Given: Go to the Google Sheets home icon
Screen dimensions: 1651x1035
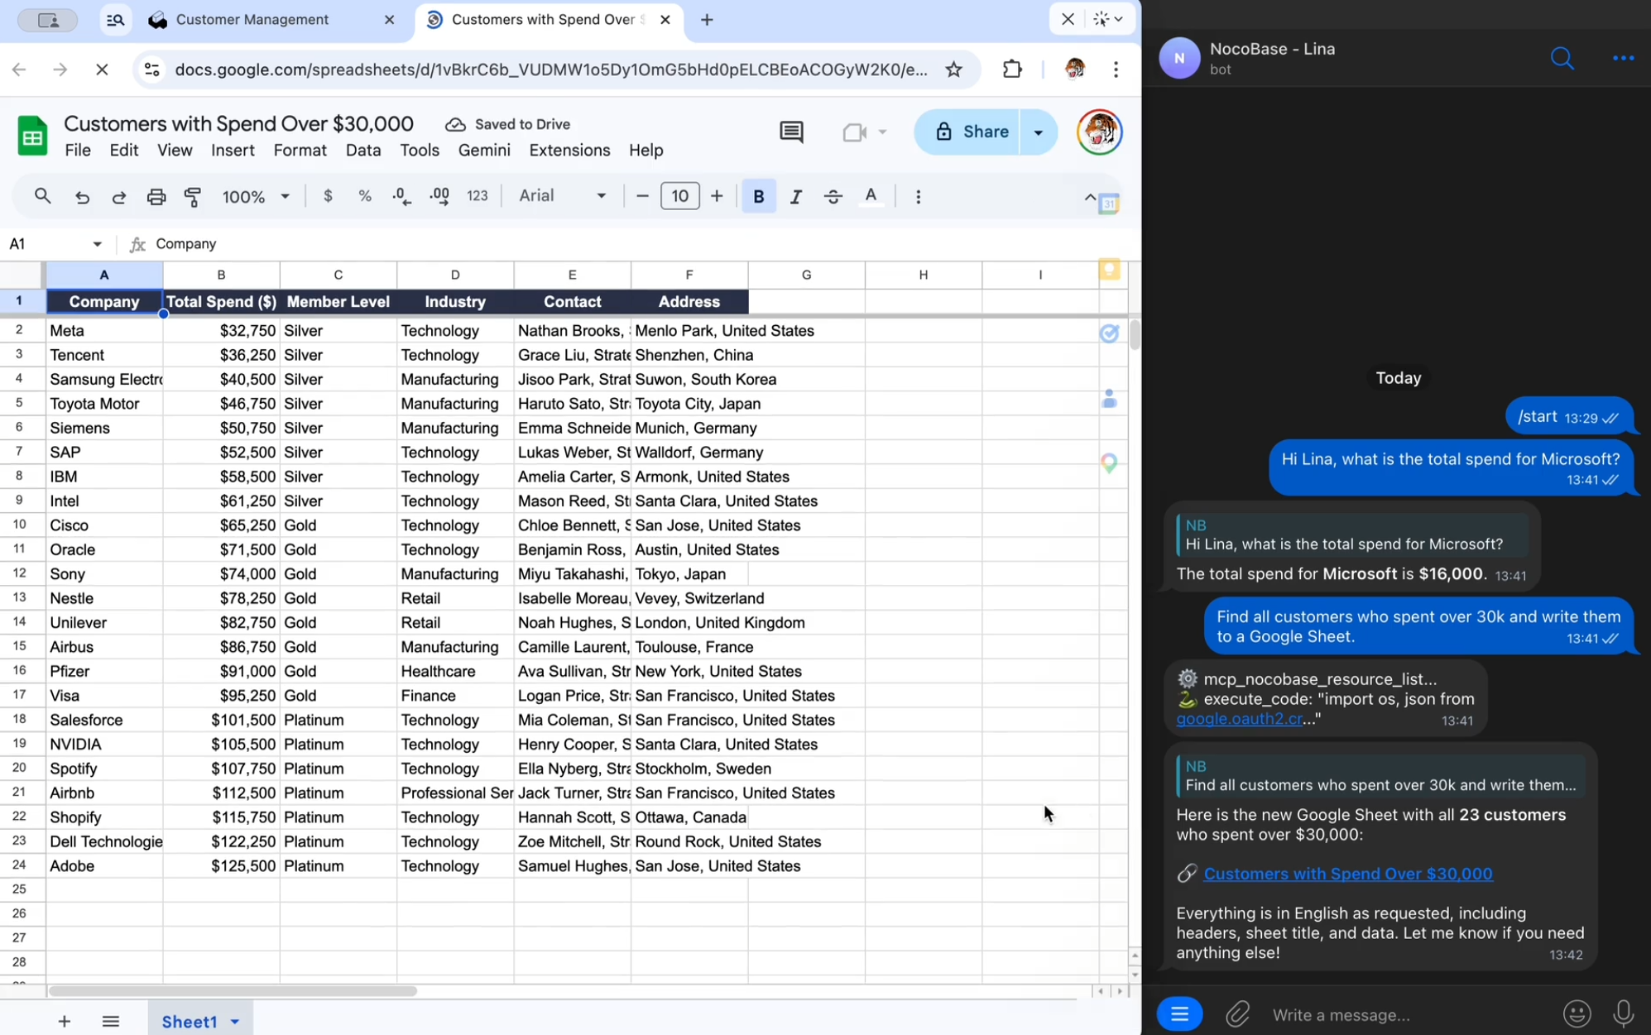Looking at the screenshot, I should point(32,136).
